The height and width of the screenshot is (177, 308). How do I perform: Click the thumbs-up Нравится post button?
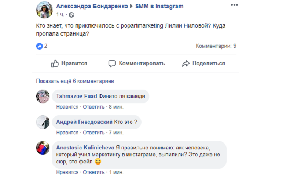(x=69, y=64)
